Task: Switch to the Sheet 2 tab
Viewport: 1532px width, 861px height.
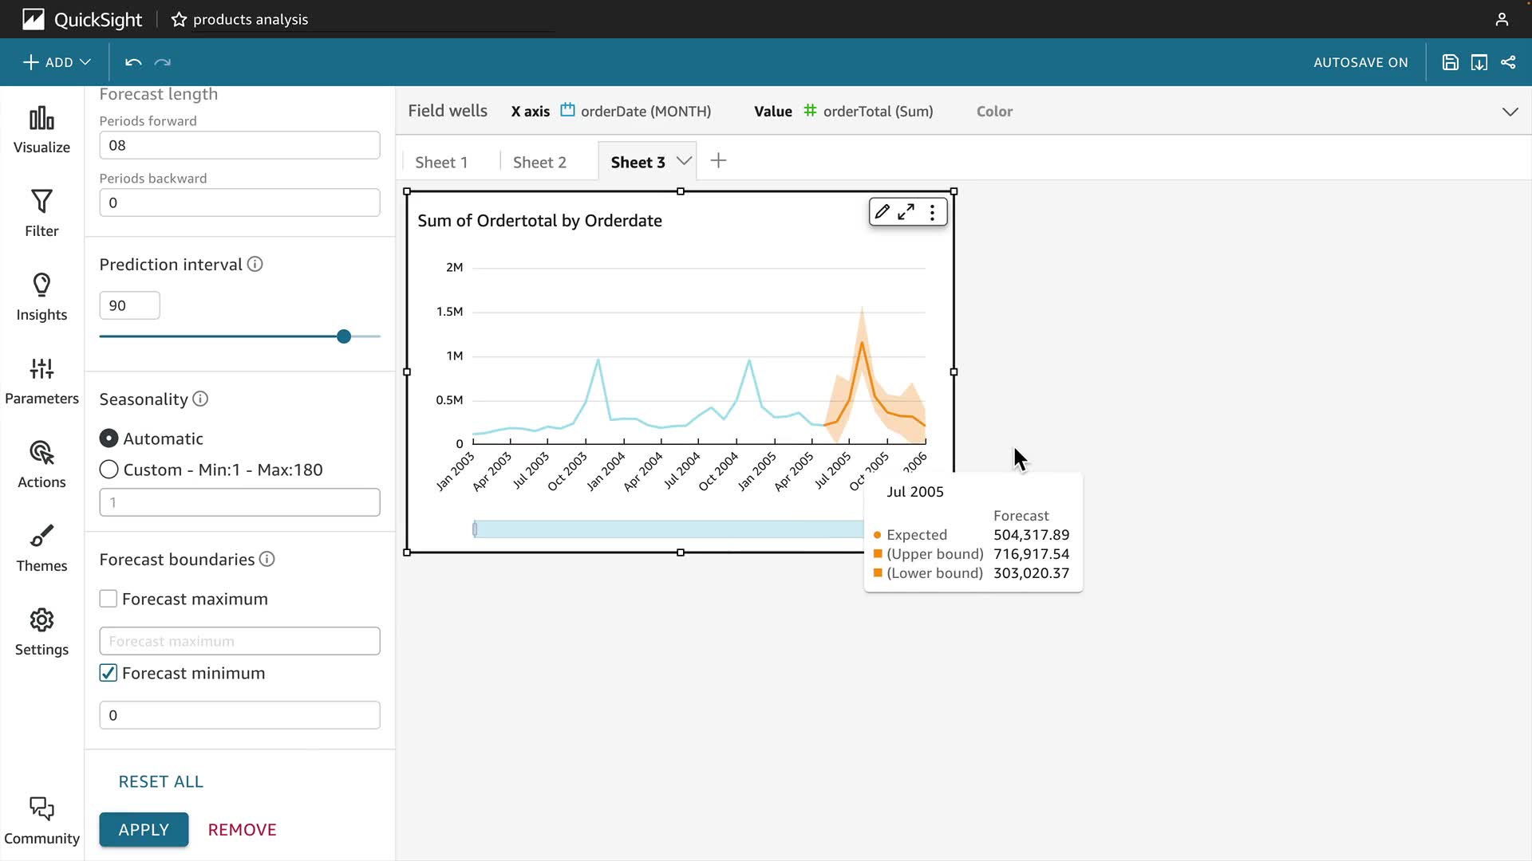Action: tap(539, 162)
